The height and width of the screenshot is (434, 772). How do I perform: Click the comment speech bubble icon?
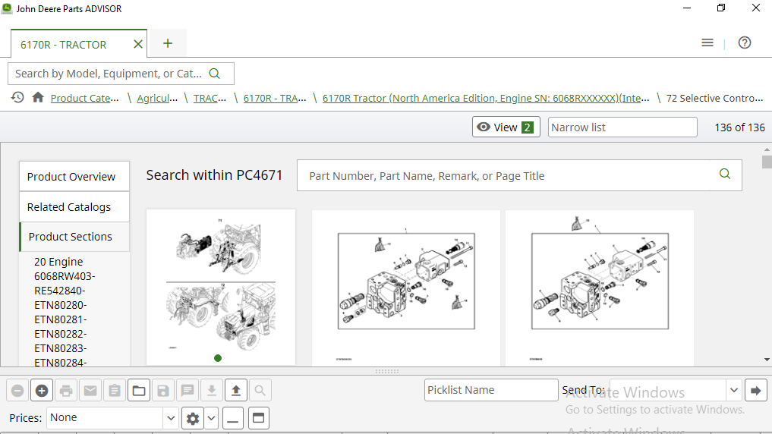coord(187,391)
